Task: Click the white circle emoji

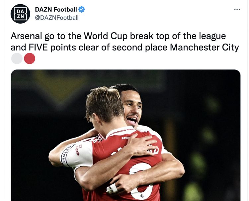Action: click(17, 58)
